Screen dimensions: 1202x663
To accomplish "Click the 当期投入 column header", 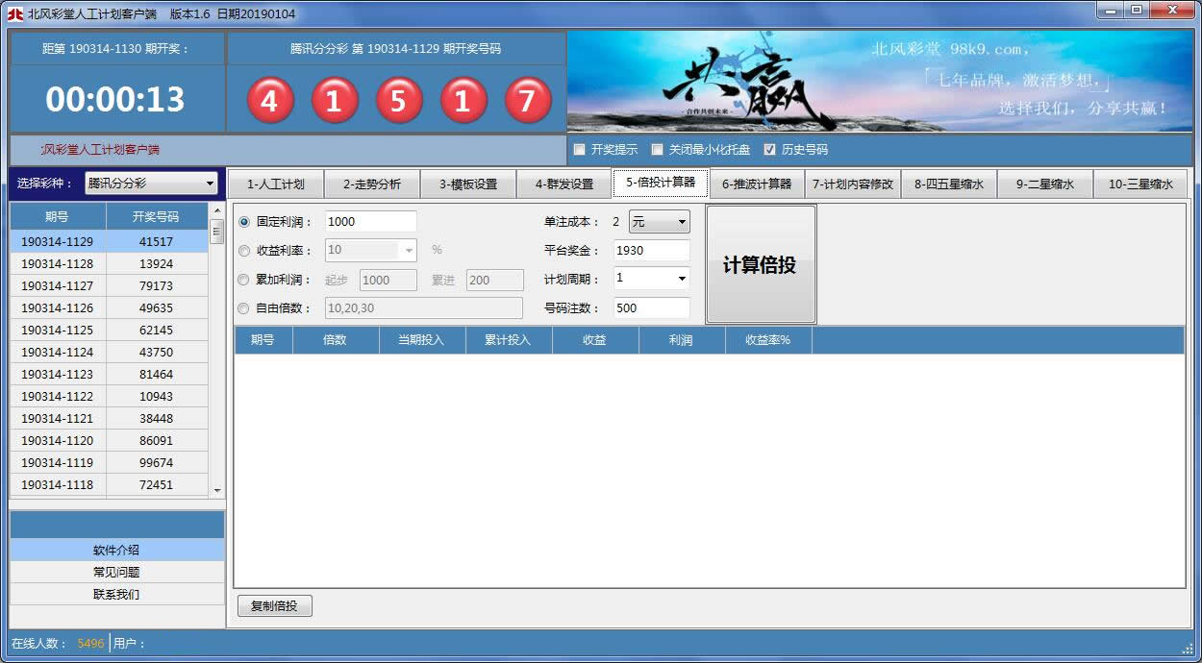I will pos(422,340).
